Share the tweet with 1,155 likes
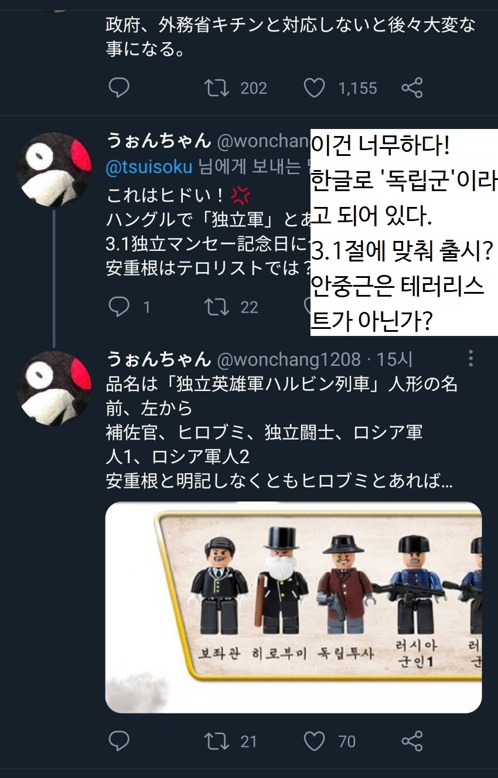Viewport: 498px width, 778px height. coord(412,89)
